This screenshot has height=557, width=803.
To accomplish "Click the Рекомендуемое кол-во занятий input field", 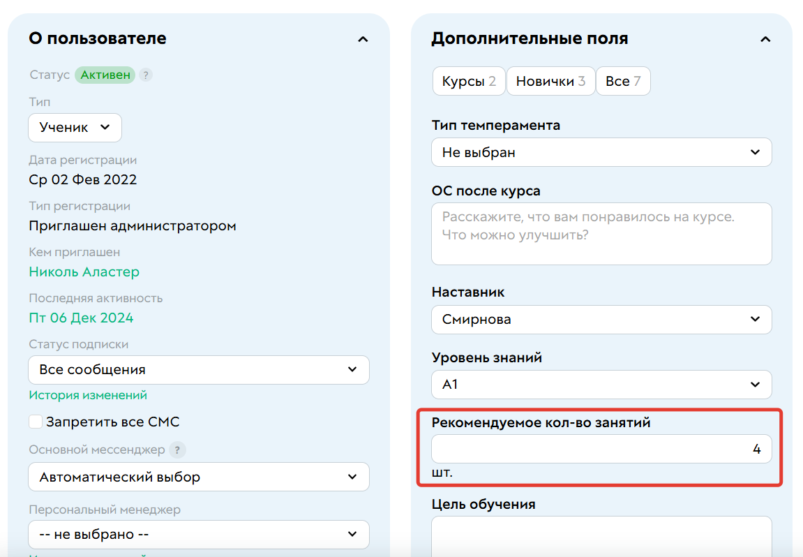I will coord(601,449).
